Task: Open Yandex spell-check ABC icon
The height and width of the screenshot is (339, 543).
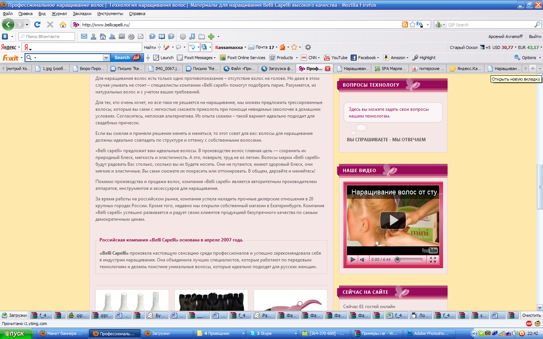Action: tap(192, 47)
